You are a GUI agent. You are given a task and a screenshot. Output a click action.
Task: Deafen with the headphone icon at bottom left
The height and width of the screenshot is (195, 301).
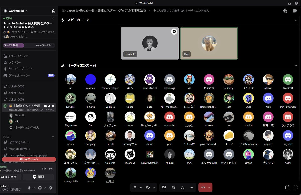coord(40,188)
